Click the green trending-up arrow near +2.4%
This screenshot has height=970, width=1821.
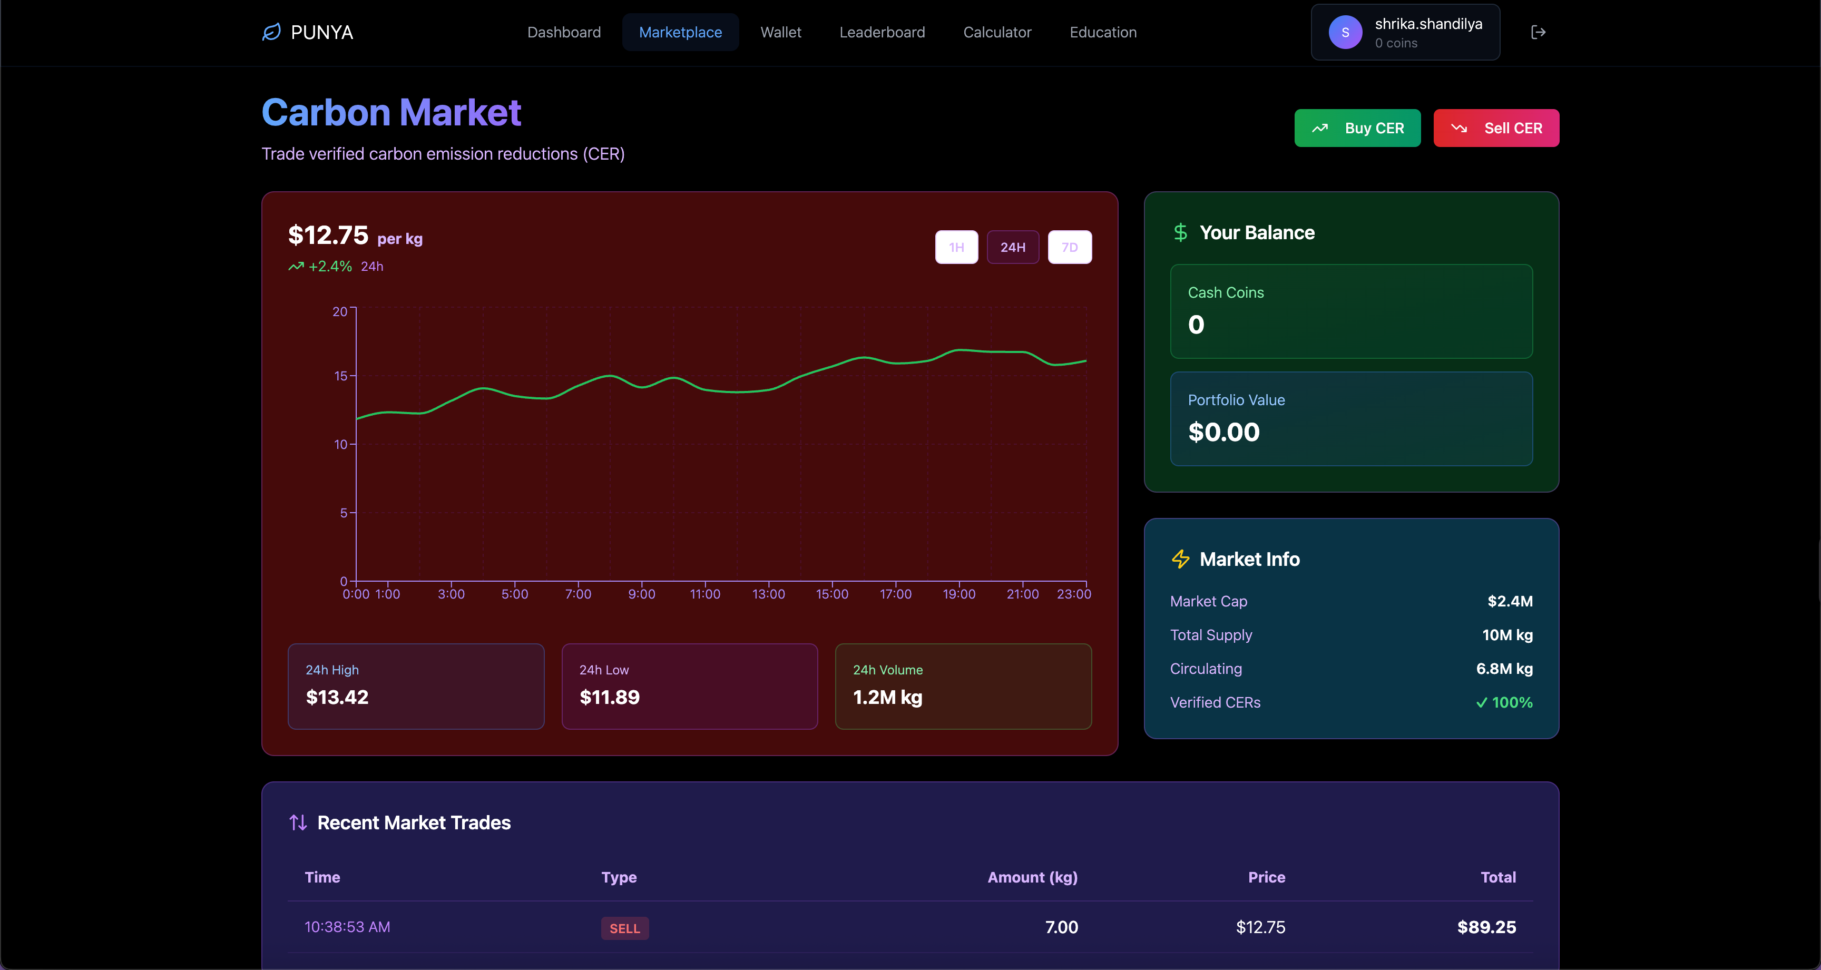296,267
